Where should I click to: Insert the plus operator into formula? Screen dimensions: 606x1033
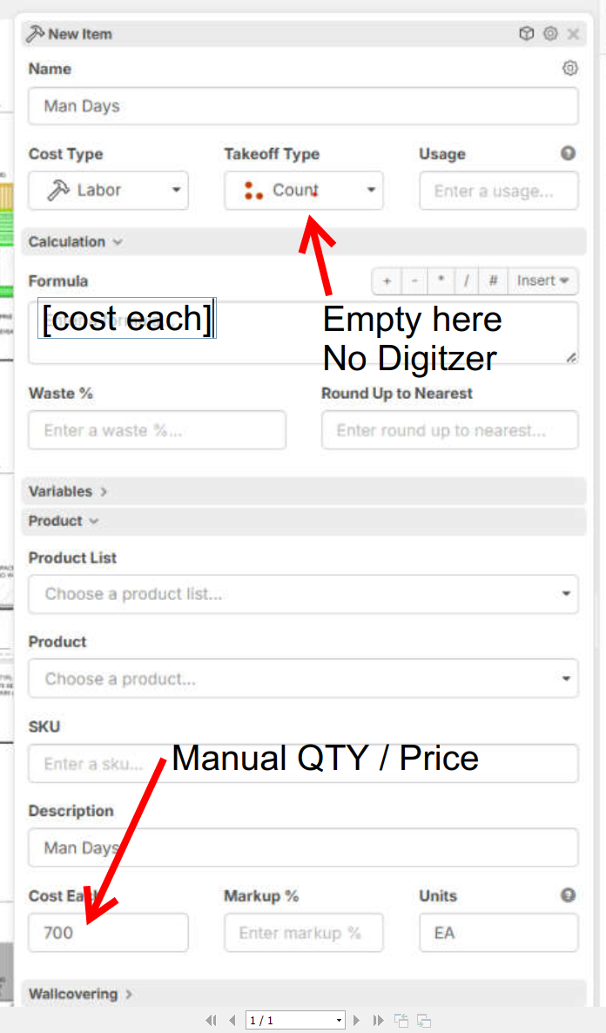tap(387, 280)
